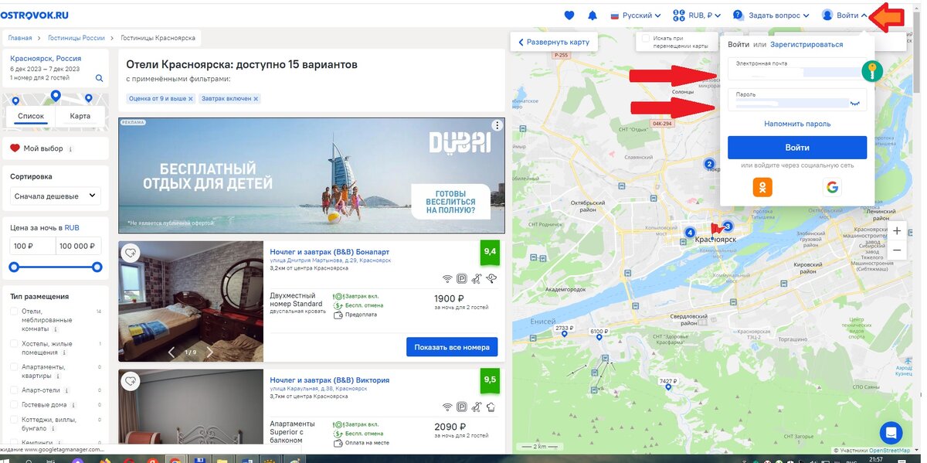Viewport: 927px width, 463px height.
Task: Sign in with Odnoklassniki icon
Action: tap(762, 187)
